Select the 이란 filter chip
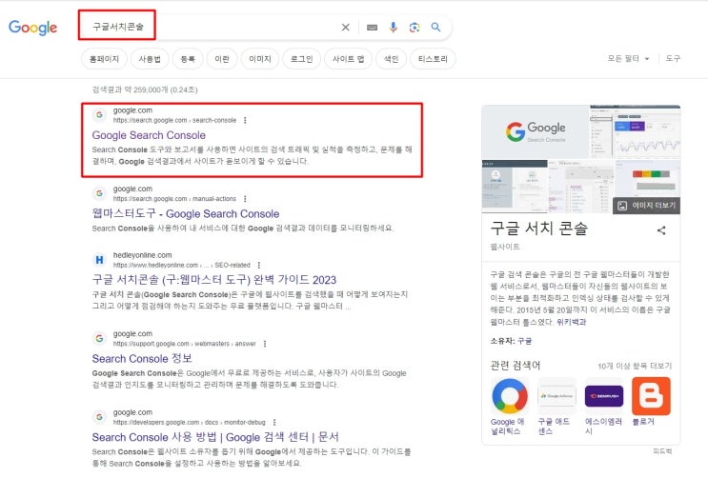Image resolution: width=708 pixels, height=478 pixels. 222,59
